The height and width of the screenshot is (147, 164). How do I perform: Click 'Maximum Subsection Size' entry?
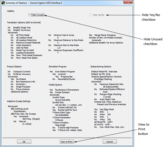coord(111,84)
